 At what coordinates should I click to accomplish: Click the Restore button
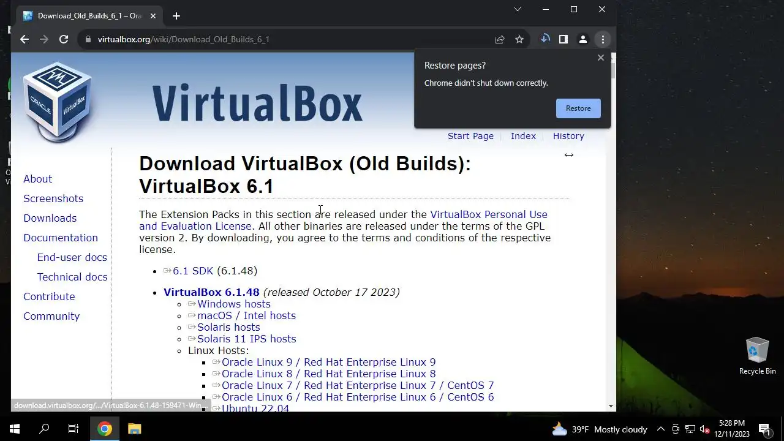(x=578, y=108)
